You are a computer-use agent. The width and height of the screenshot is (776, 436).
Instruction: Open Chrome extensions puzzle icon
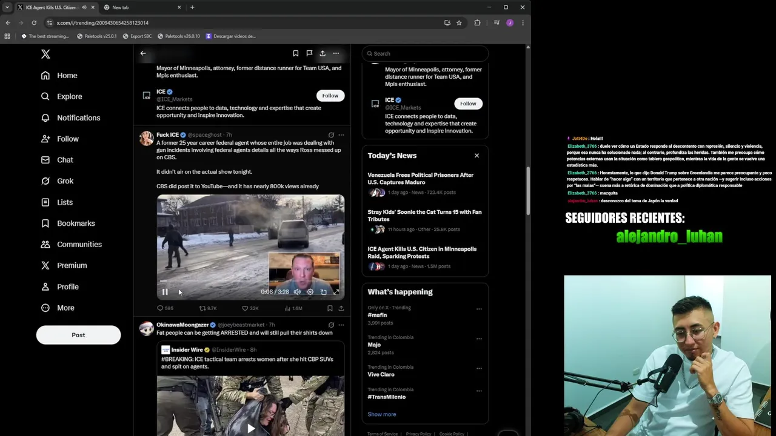pyautogui.click(x=477, y=23)
